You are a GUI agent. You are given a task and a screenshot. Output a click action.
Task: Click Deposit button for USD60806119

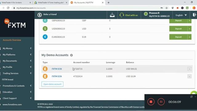179,29
